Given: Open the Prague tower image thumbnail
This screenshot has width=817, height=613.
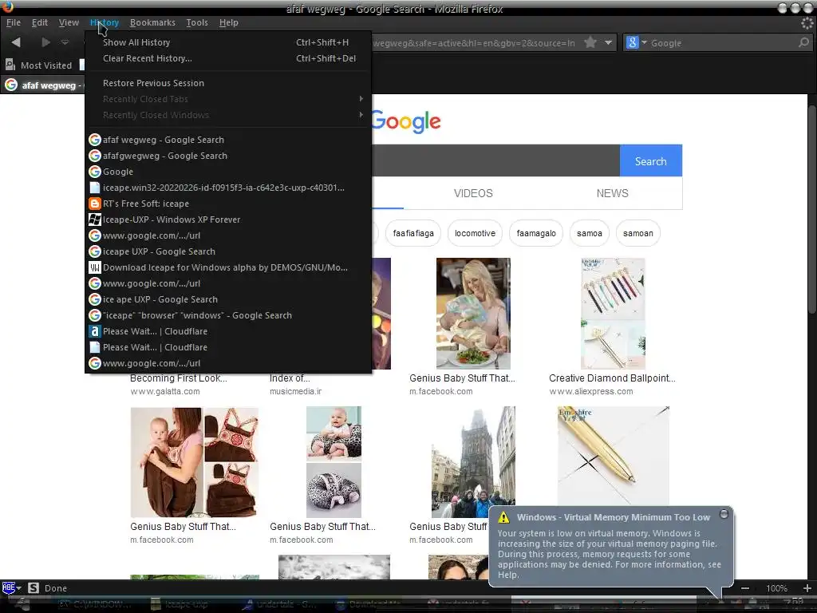Looking at the screenshot, I should coord(473,462).
